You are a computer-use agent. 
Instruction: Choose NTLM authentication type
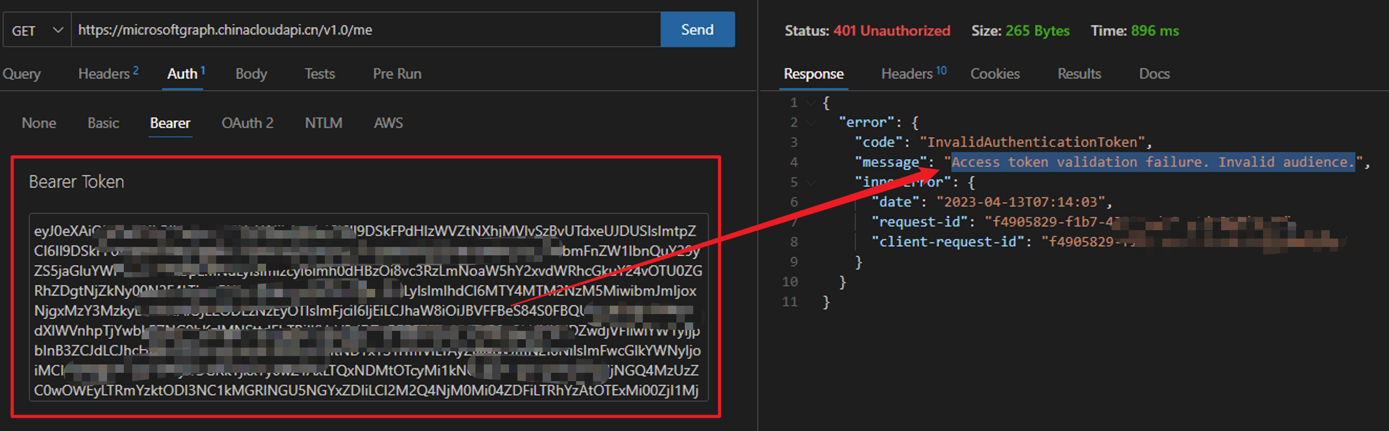click(x=323, y=123)
